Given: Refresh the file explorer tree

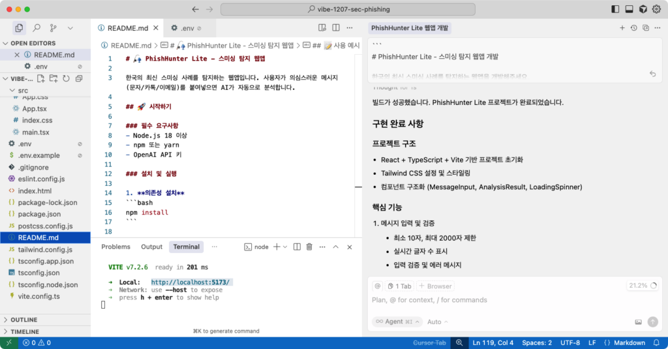Looking at the screenshot, I should tap(65, 78).
